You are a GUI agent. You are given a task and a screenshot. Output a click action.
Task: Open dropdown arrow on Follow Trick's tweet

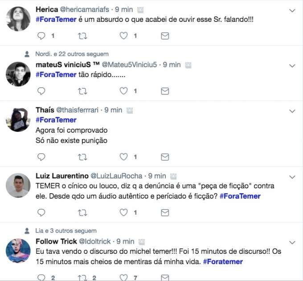pyautogui.click(x=292, y=242)
